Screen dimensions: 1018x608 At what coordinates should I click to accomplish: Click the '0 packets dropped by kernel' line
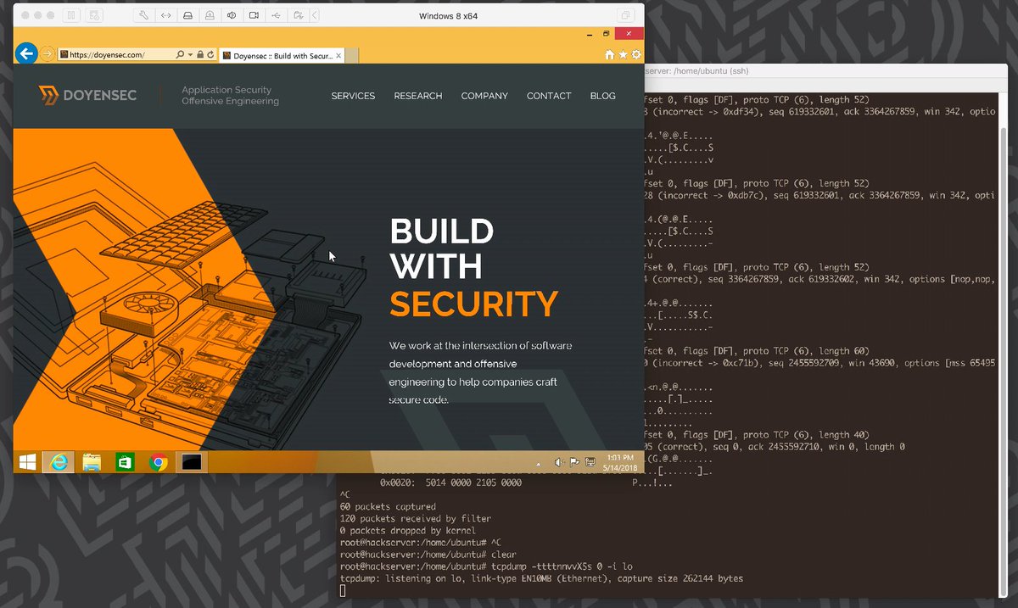tap(407, 530)
